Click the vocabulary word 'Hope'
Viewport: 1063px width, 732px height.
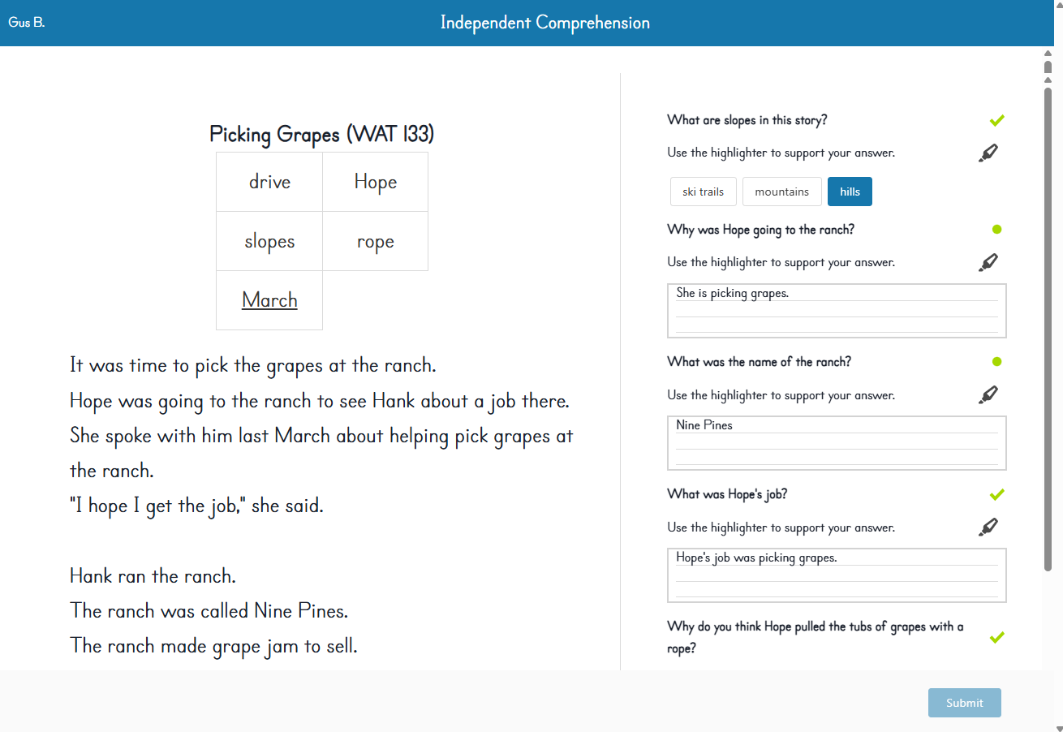pos(375,182)
